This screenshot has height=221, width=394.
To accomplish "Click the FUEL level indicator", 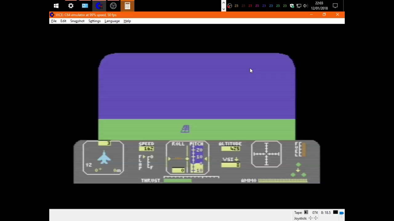I will [x=303, y=149].
